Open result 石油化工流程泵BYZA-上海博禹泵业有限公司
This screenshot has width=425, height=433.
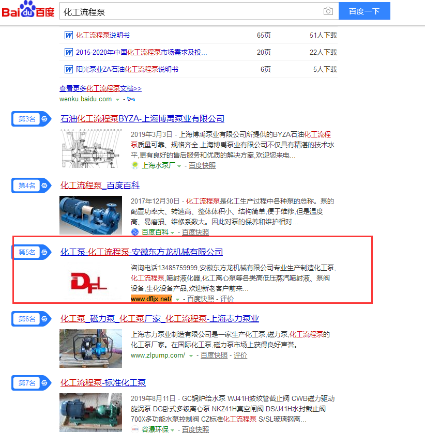point(142,119)
